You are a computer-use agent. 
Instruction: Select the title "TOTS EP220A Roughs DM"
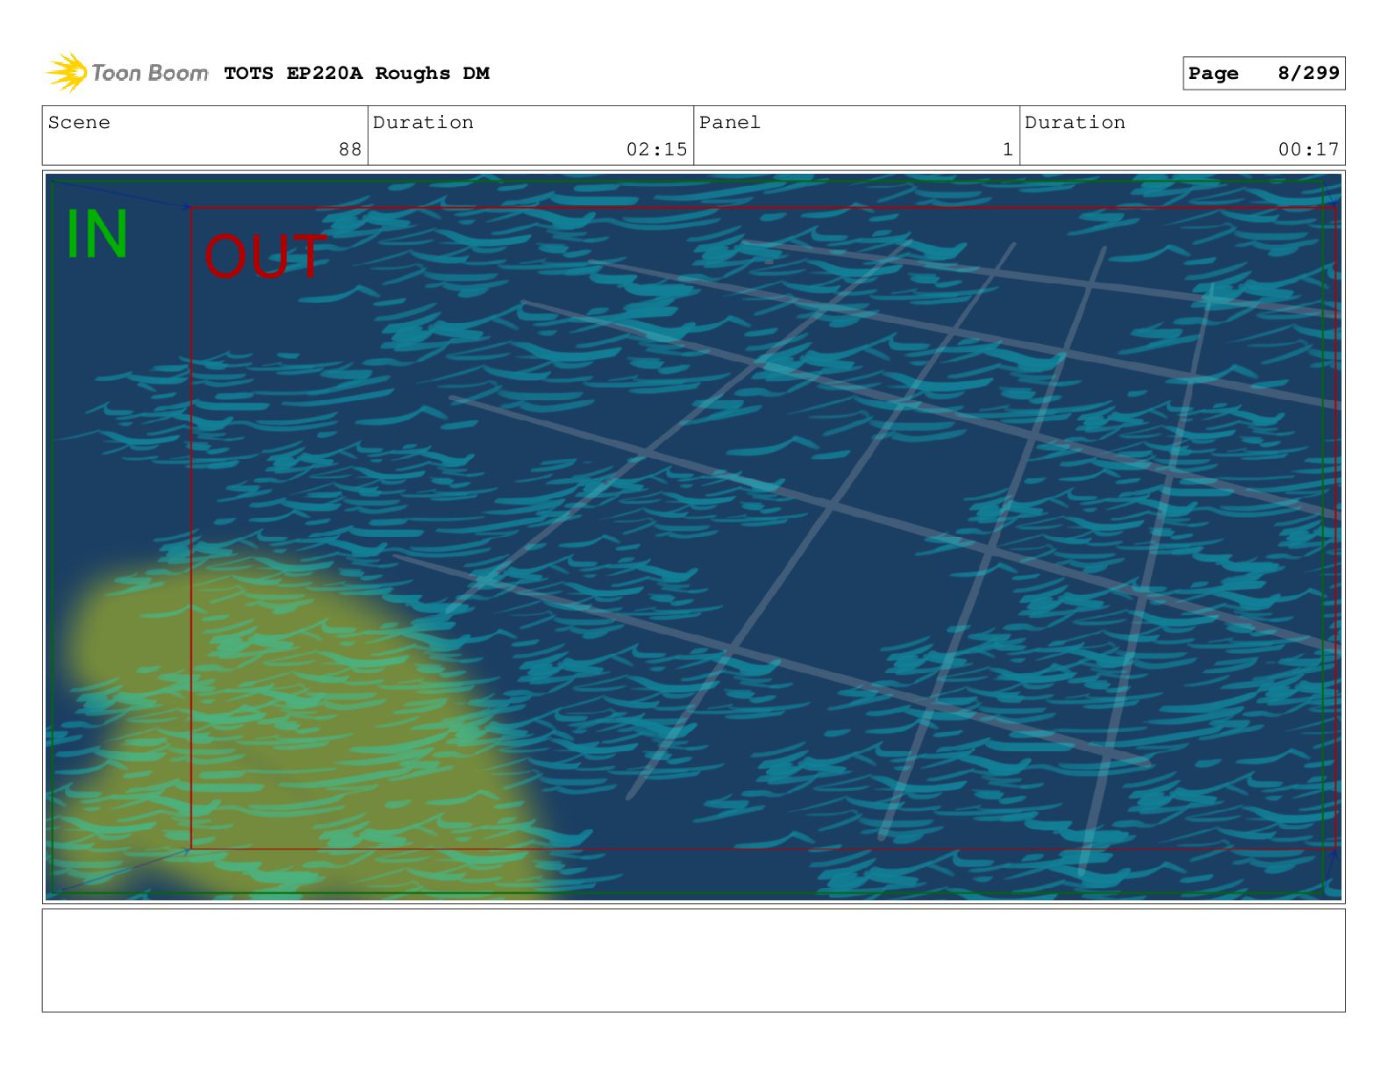click(x=356, y=74)
